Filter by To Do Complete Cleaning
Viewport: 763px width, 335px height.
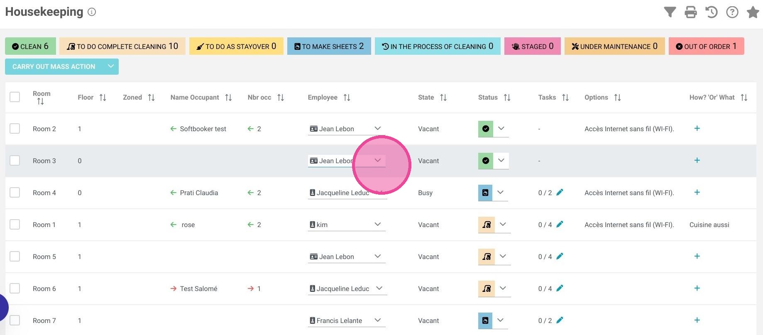tap(122, 46)
